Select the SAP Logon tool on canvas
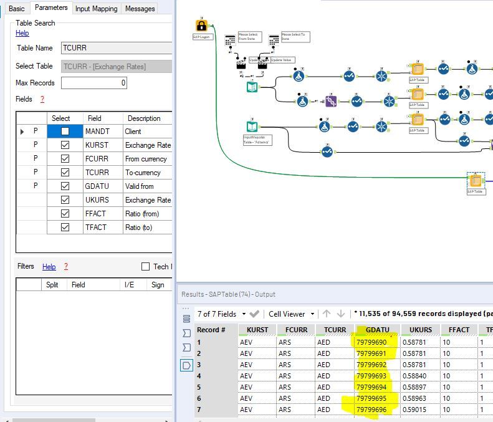 pyautogui.click(x=201, y=26)
